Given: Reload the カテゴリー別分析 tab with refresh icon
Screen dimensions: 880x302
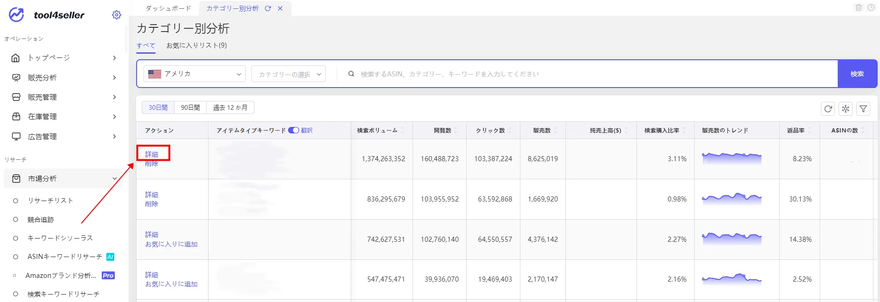Looking at the screenshot, I should point(268,8).
